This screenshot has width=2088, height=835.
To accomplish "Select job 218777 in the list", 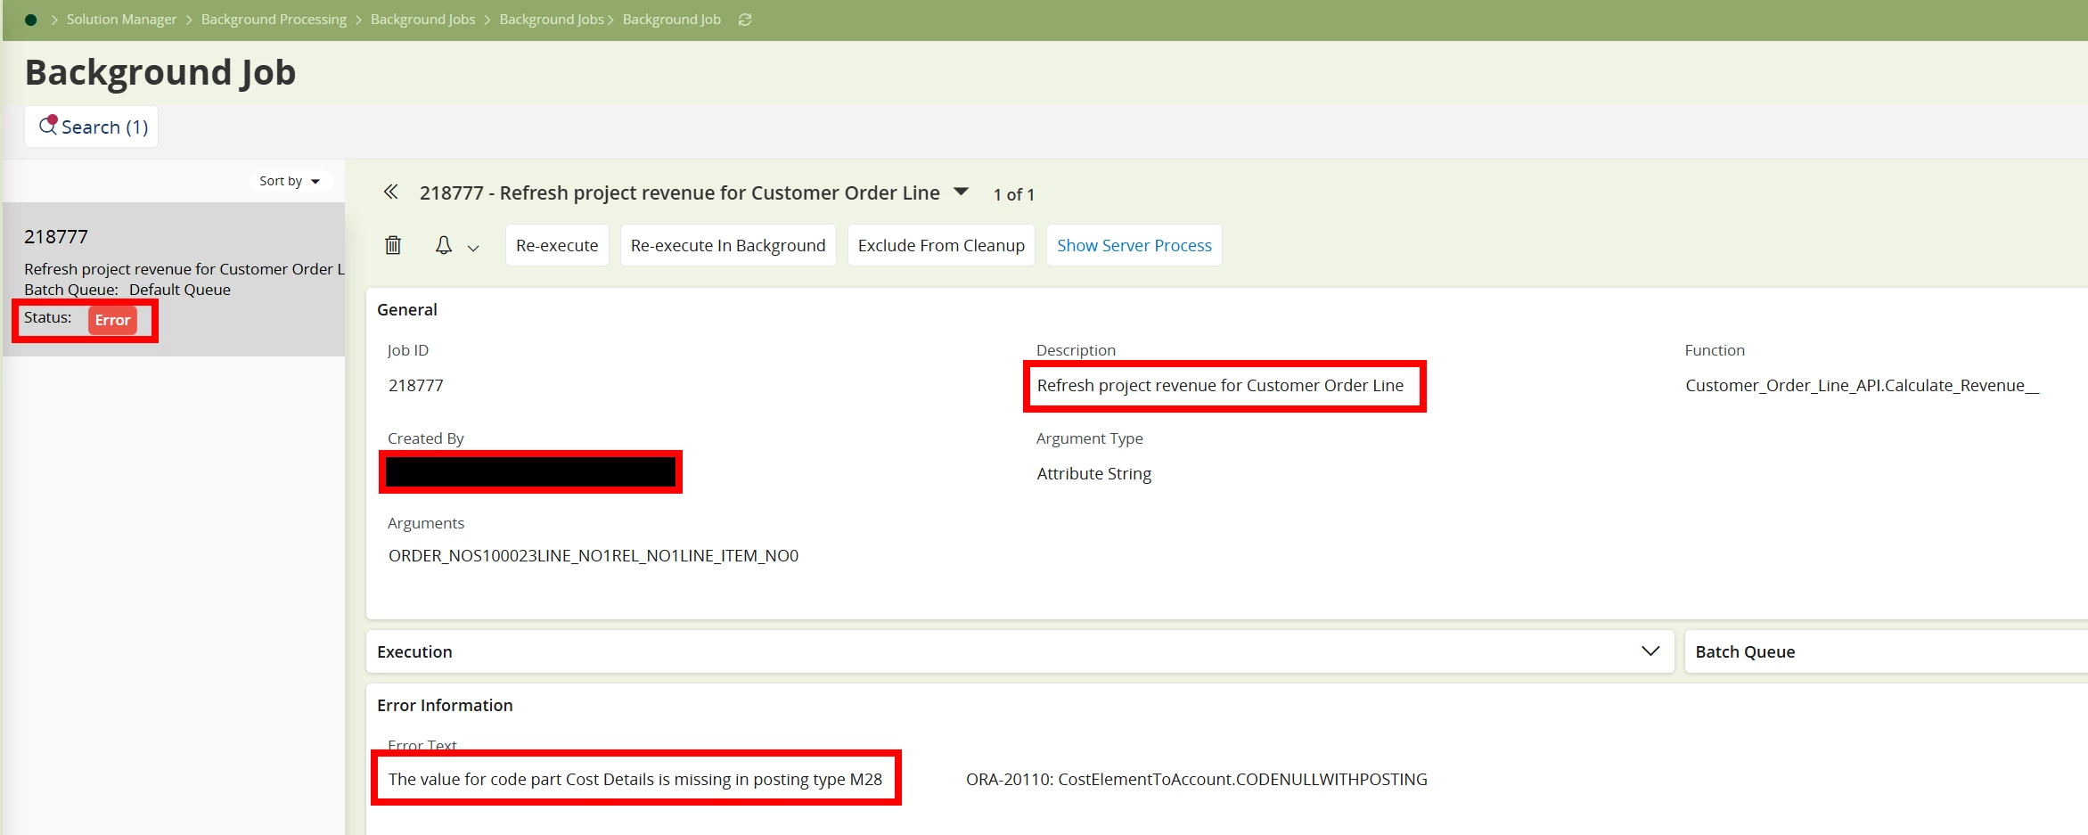I will point(174,279).
